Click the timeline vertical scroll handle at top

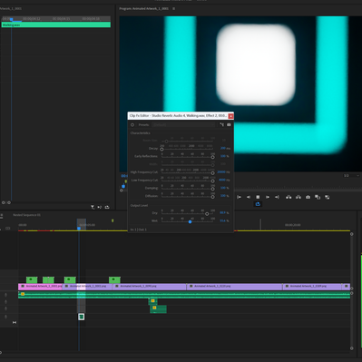pyautogui.click(x=352, y=234)
